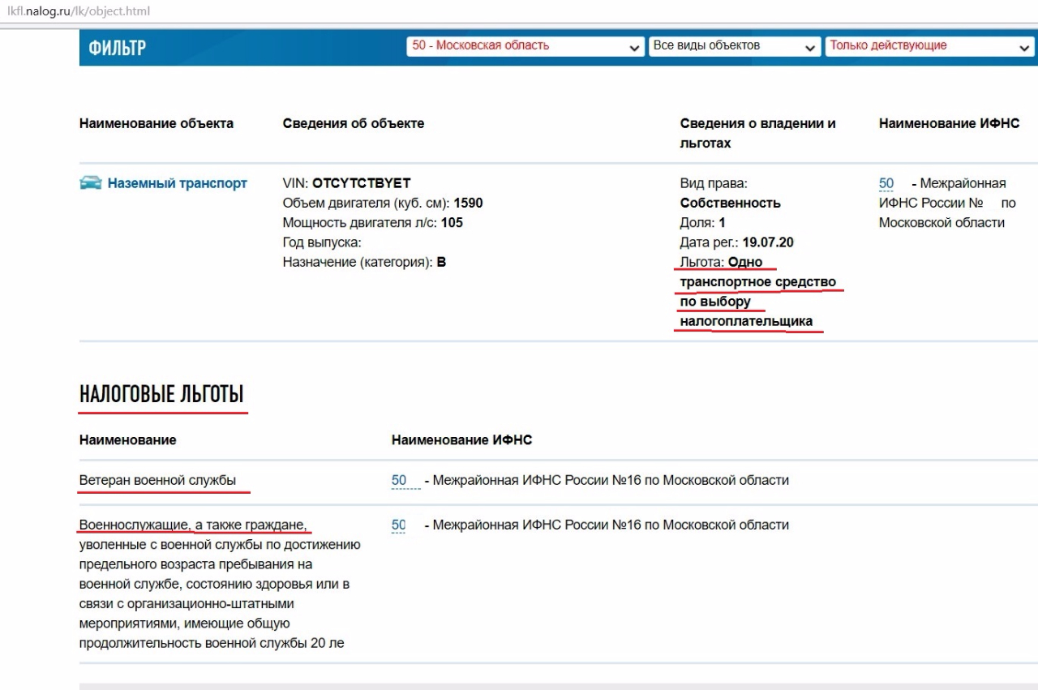This screenshot has height=690, width=1038.
Task: Open the region dropdown '50 - Московская область'
Action: click(x=525, y=46)
